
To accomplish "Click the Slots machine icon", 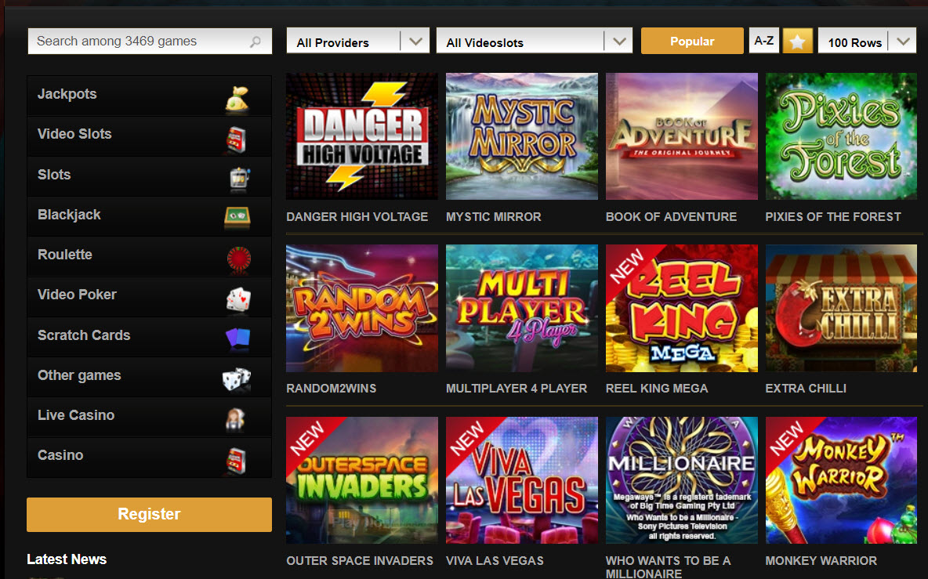I will (x=239, y=179).
